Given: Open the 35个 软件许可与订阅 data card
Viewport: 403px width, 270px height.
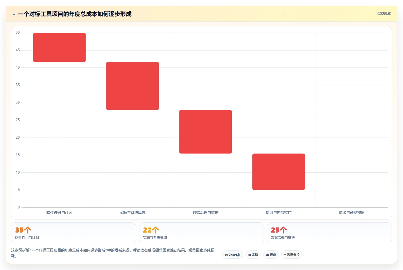Looking at the screenshot, I should (x=74, y=233).
